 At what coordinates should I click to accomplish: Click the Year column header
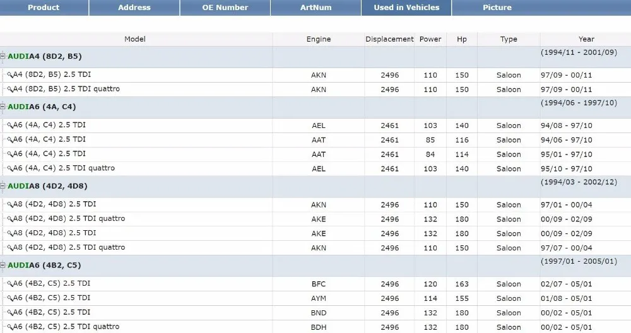(586, 39)
